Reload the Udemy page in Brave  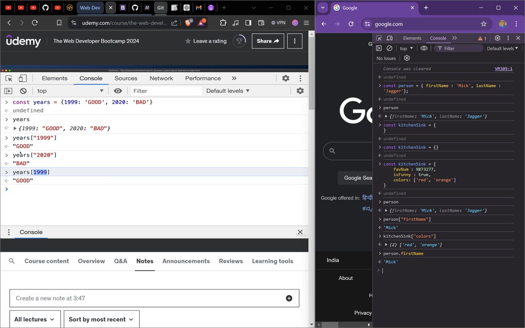[35, 23]
